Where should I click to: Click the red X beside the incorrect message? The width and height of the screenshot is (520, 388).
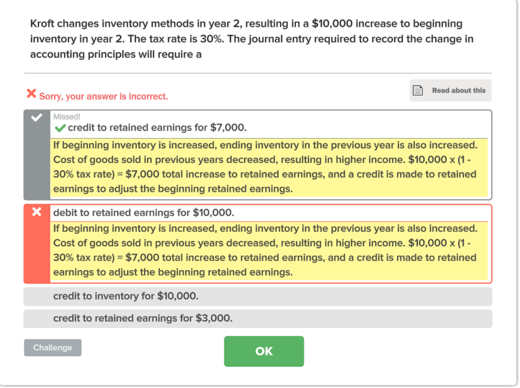coord(32,94)
